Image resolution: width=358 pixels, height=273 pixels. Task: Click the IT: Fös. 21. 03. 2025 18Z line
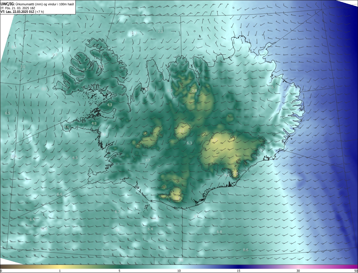pos(18,8)
